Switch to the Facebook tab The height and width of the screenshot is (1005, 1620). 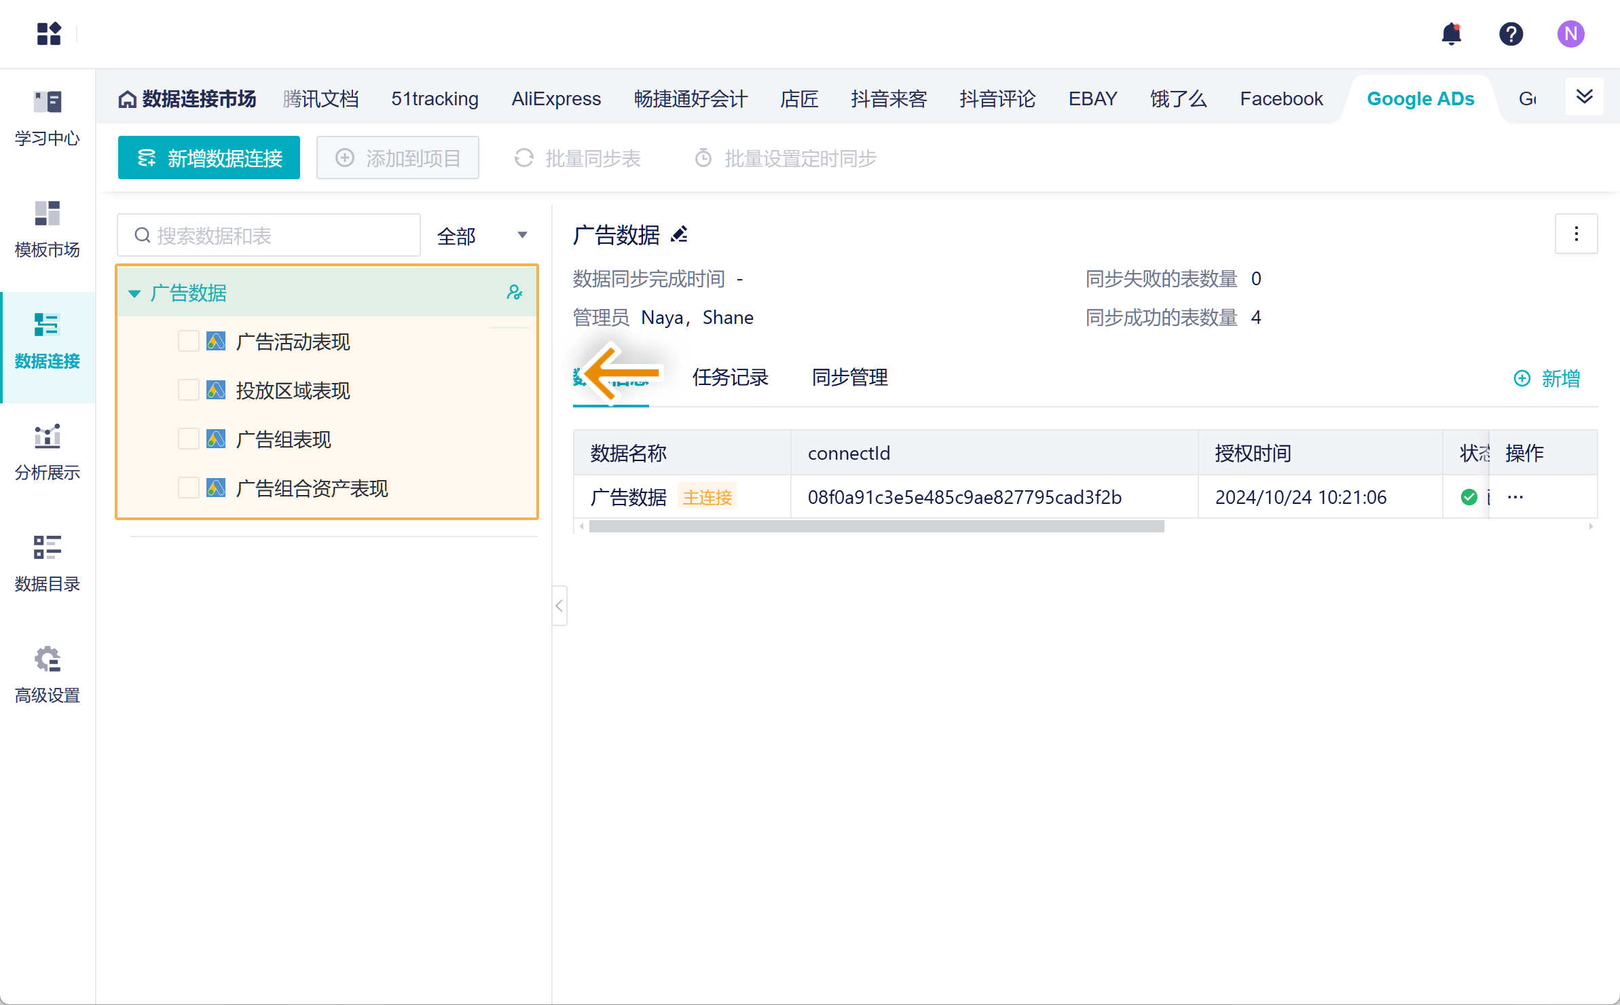point(1281,99)
